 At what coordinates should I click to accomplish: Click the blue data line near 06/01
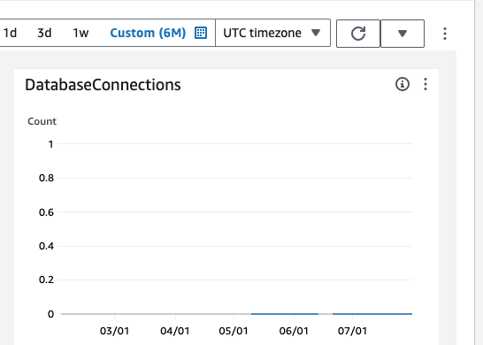285,314
